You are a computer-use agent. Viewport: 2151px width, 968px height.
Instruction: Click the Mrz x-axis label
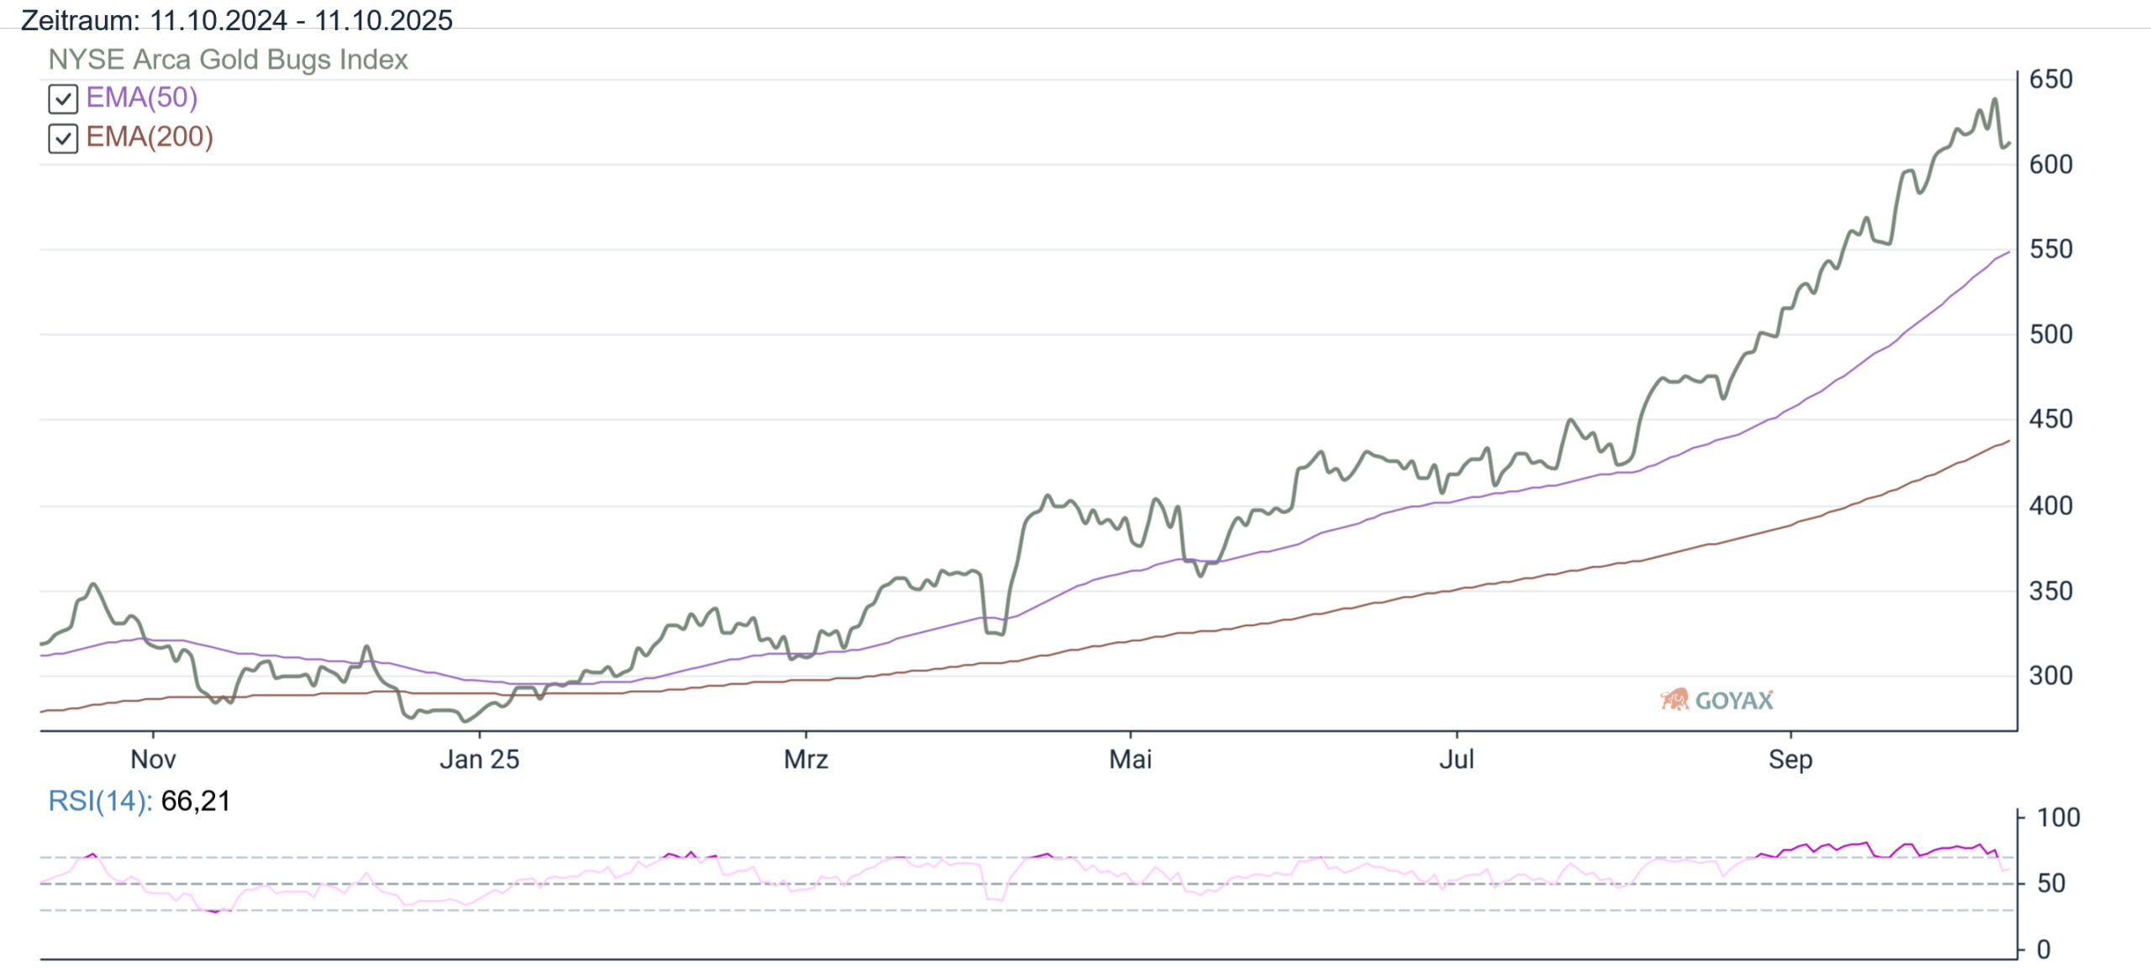point(806,760)
